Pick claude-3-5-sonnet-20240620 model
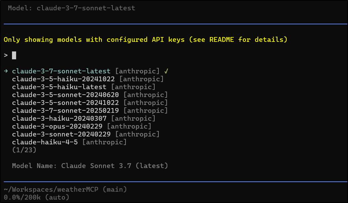Screen dimensions: 348x203 tap(65, 95)
